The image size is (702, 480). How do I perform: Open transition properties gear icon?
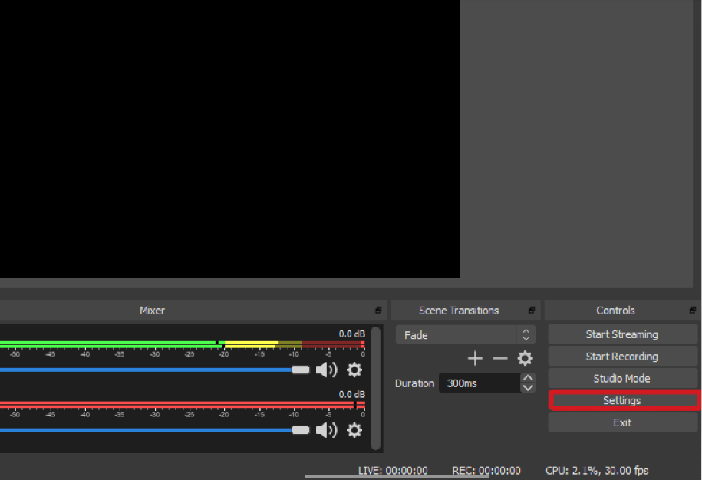[x=525, y=358]
